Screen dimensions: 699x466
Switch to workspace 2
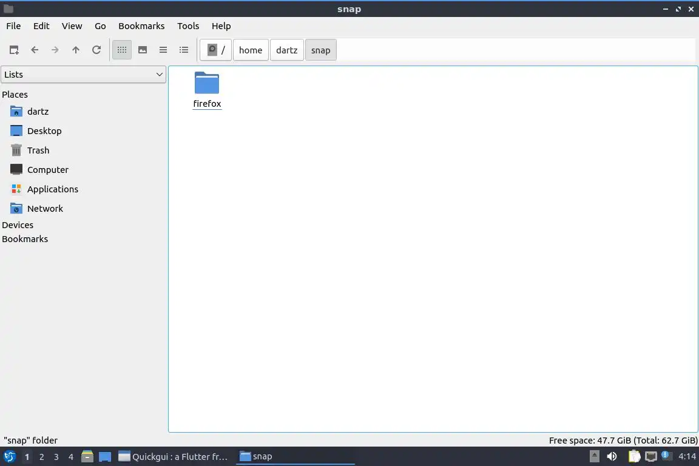tap(42, 457)
